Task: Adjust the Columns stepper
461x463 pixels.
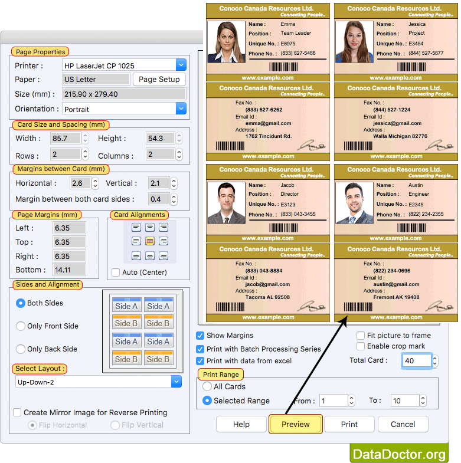Action: (179, 154)
